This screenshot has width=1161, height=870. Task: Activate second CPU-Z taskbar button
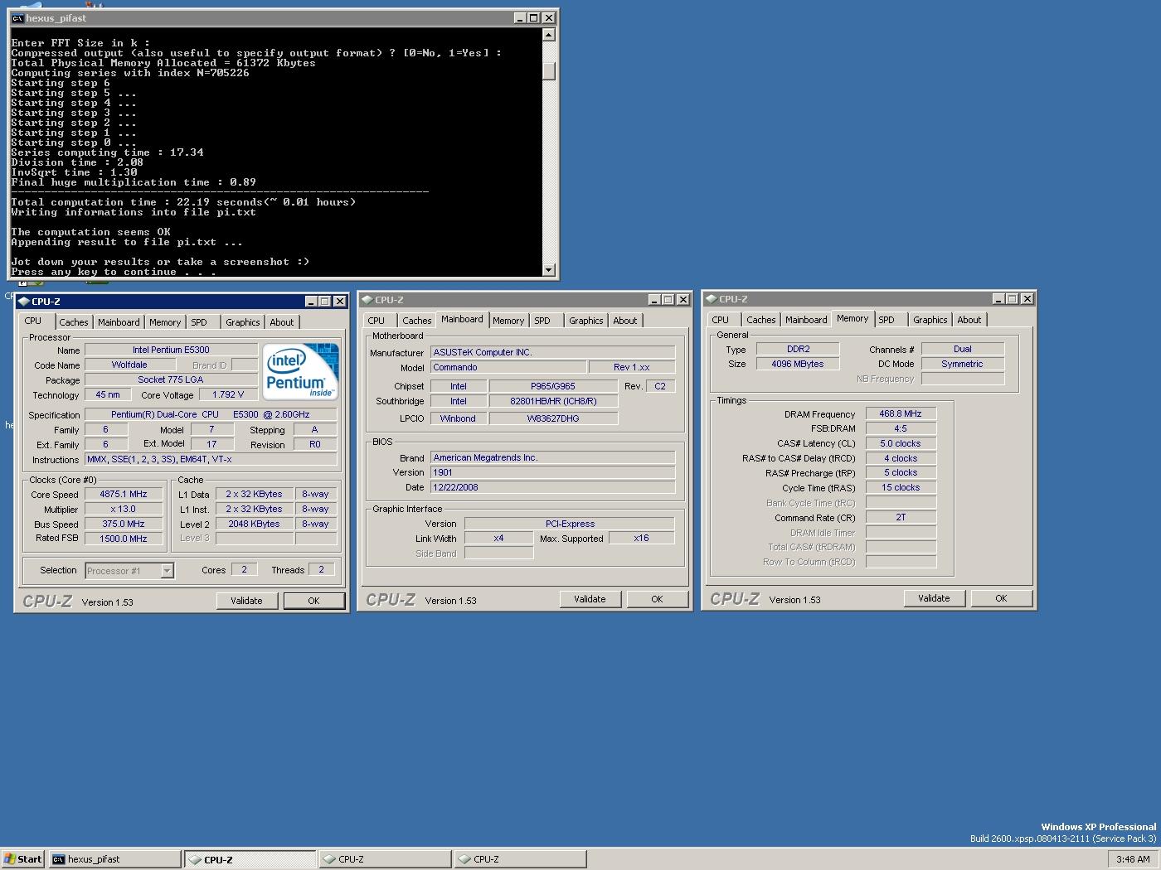coord(385,859)
